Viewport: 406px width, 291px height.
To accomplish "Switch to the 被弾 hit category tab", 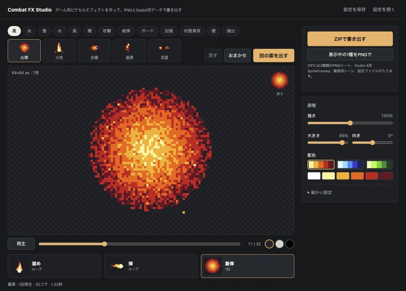I will click(126, 31).
